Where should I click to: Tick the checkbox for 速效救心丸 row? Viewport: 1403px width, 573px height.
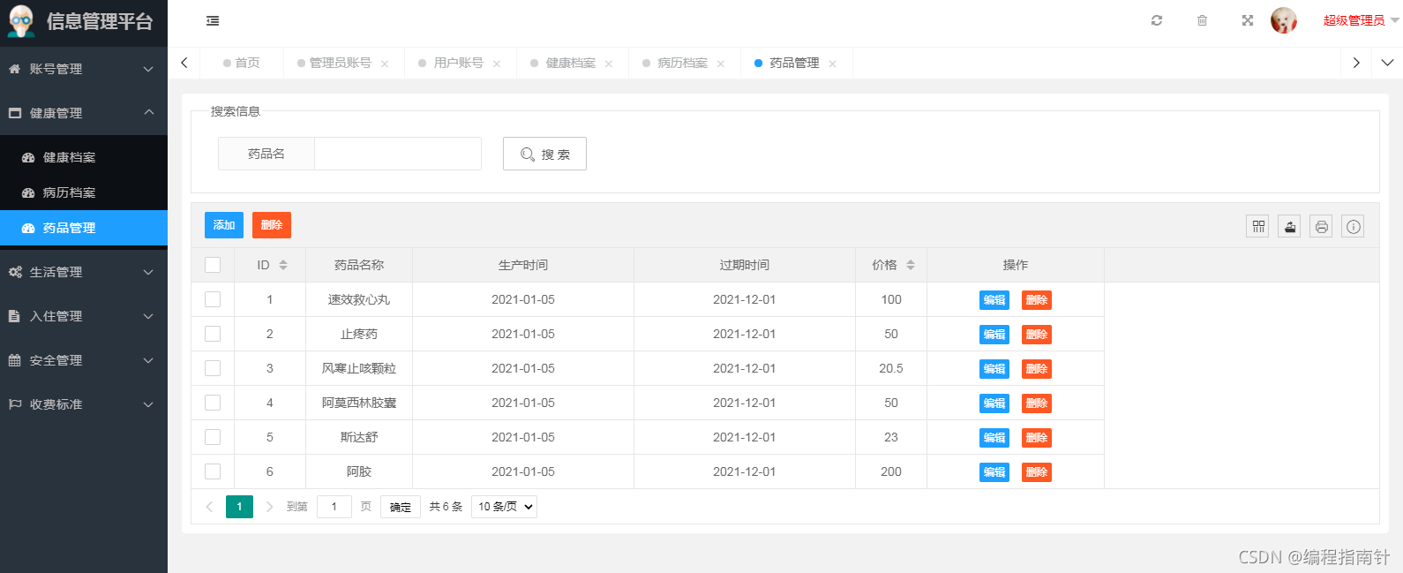point(213,299)
